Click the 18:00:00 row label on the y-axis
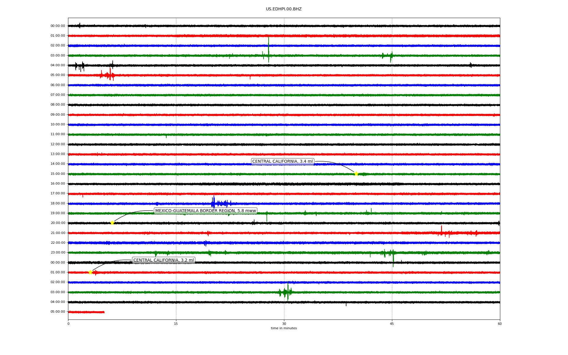Image resolution: width=568 pixels, height=355 pixels. (x=58, y=204)
